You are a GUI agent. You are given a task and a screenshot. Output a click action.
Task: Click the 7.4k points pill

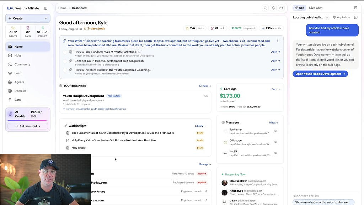[x=194, y=28]
